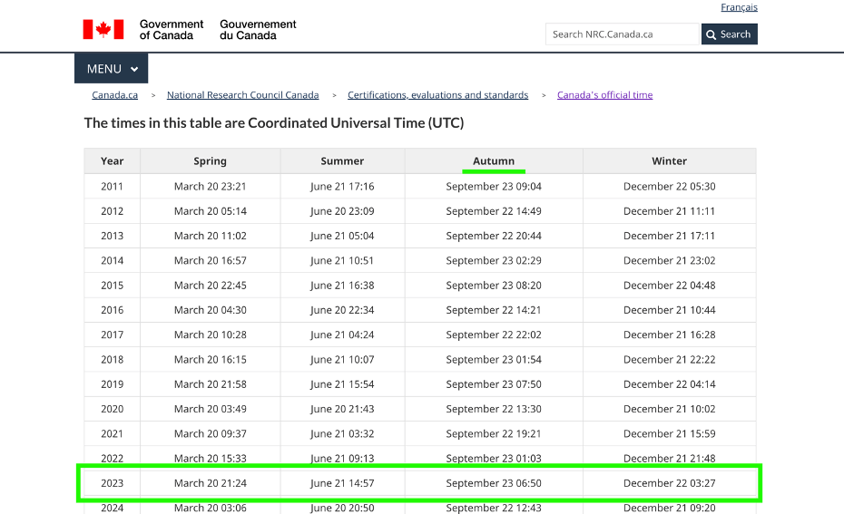844x514 pixels.
Task: Click the cell March 20 10:28
Action: click(210, 335)
